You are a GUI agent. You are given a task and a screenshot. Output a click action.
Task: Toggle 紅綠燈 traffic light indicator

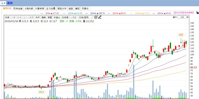[x=65, y=17]
